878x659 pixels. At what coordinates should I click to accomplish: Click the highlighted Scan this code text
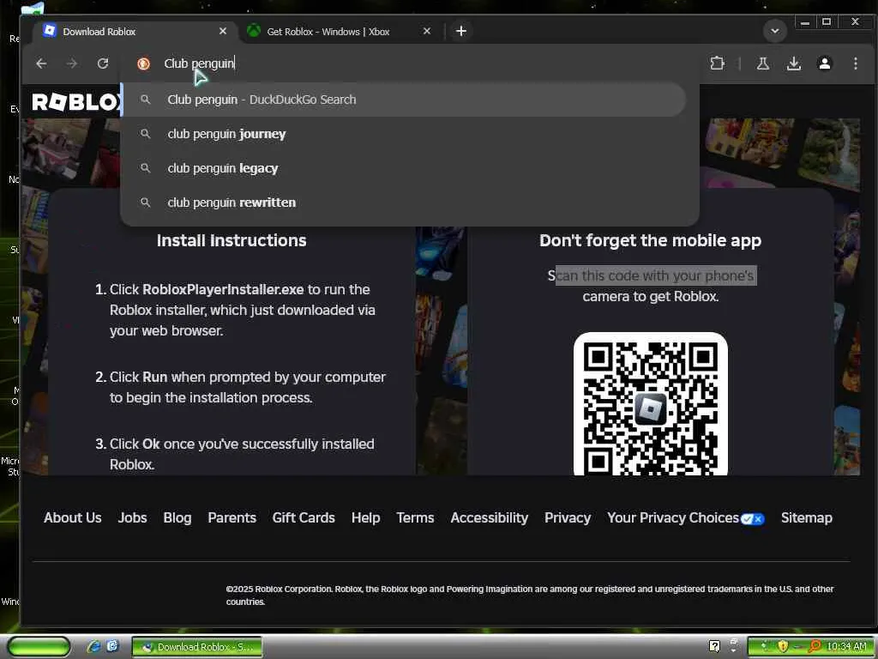[656, 275]
